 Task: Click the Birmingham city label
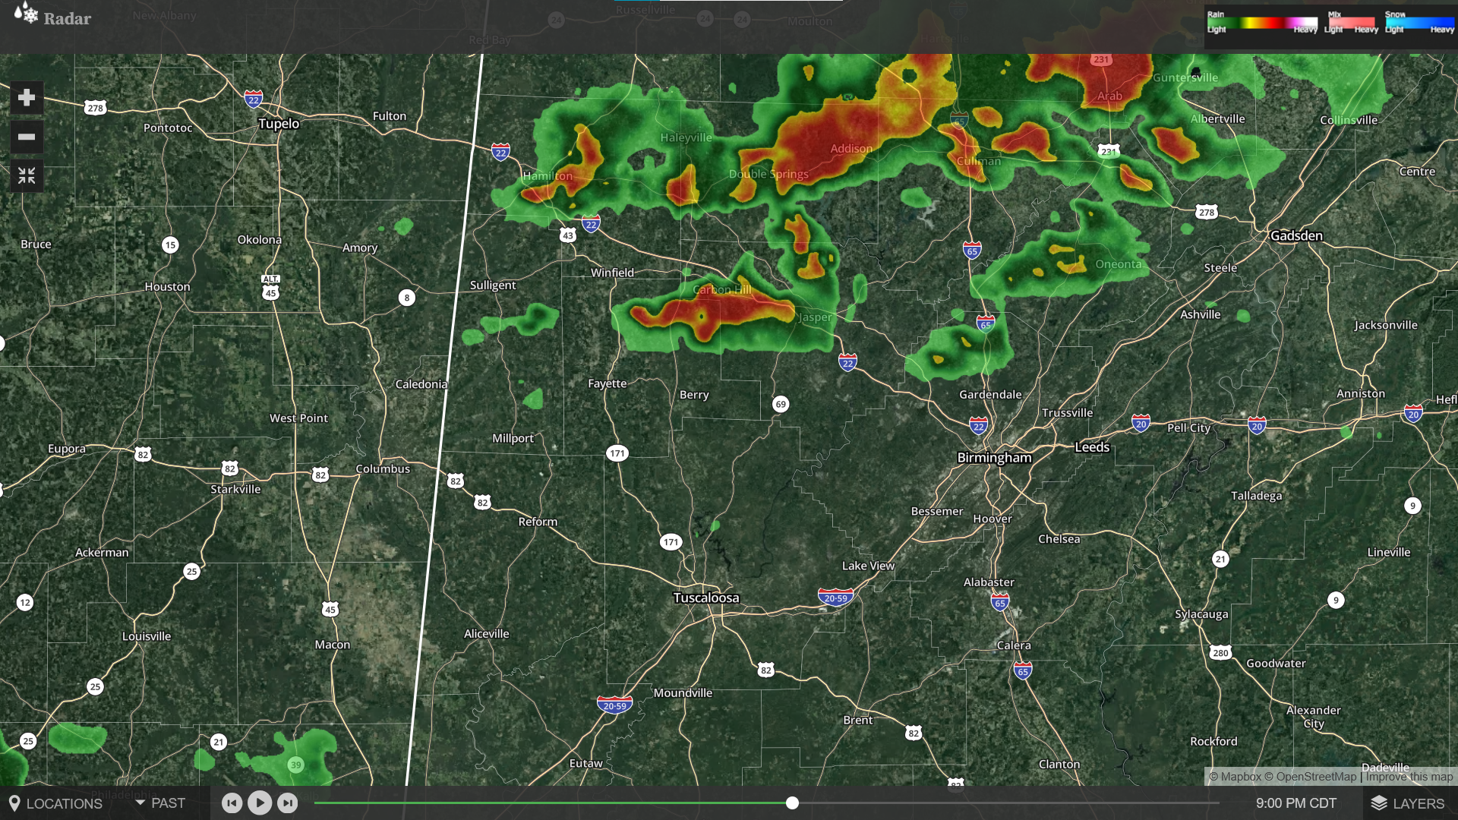994,458
